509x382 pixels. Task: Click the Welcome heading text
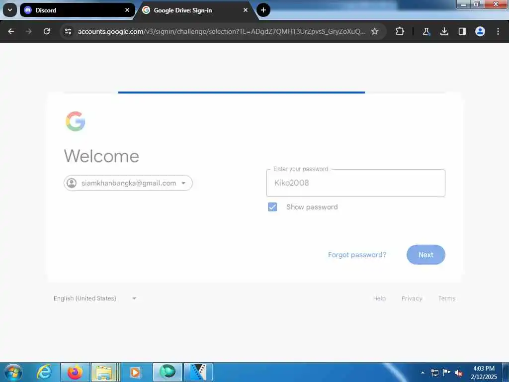point(101,156)
